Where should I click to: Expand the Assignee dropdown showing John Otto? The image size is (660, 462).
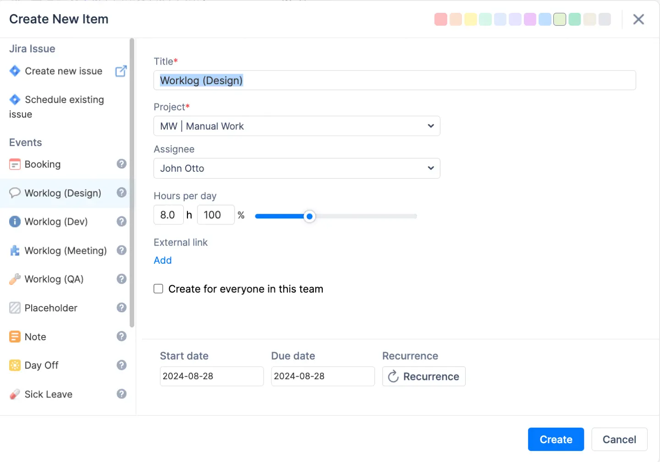tap(297, 168)
